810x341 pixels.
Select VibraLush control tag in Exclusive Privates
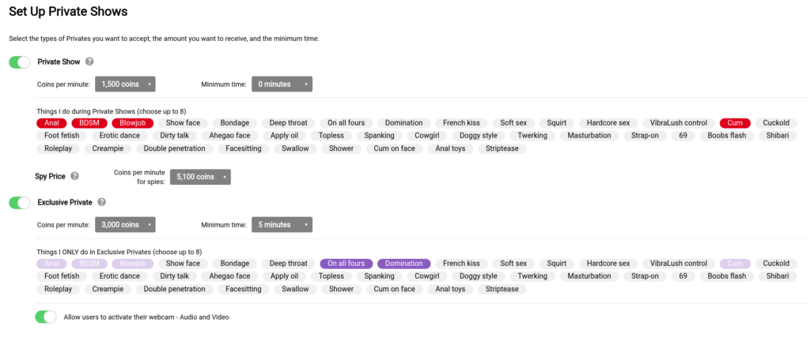tap(678, 264)
